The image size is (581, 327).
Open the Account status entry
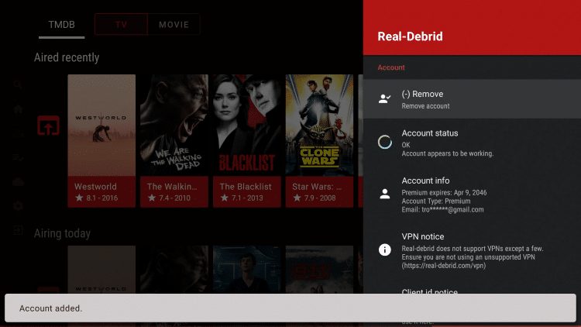(x=472, y=143)
